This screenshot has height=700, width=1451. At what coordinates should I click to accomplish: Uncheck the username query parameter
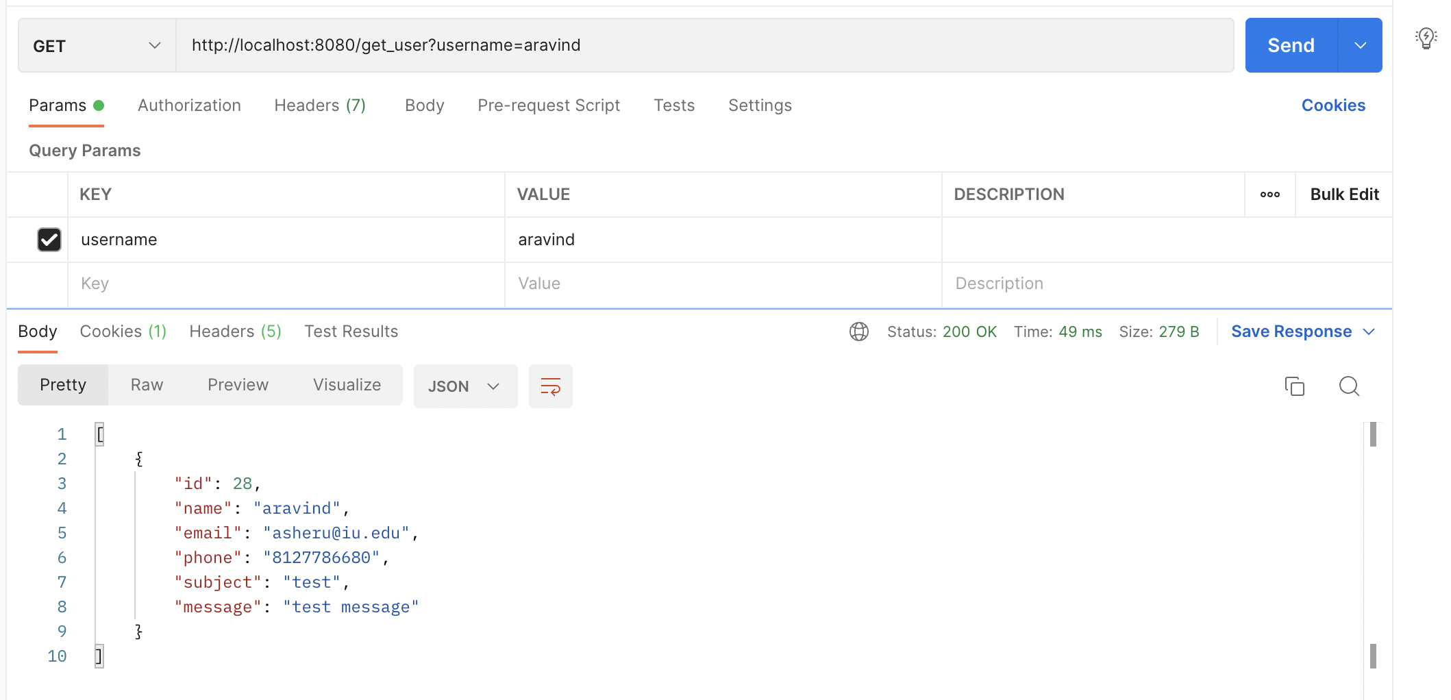coord(49,239)
